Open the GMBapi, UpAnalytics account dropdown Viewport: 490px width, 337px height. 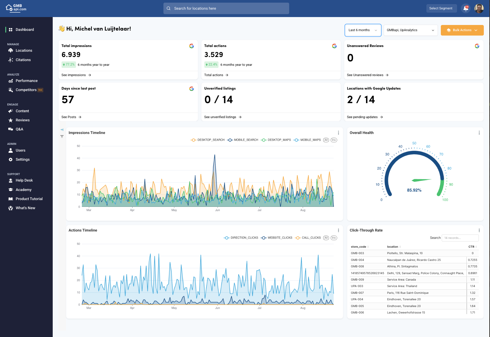(410, 30)
